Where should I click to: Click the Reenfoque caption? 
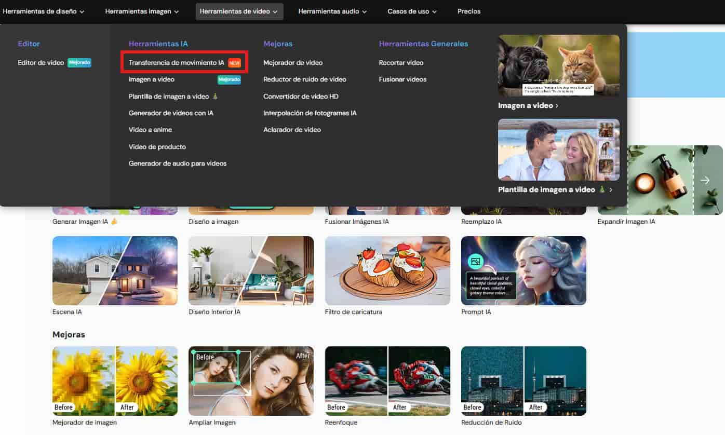[341, 423]
